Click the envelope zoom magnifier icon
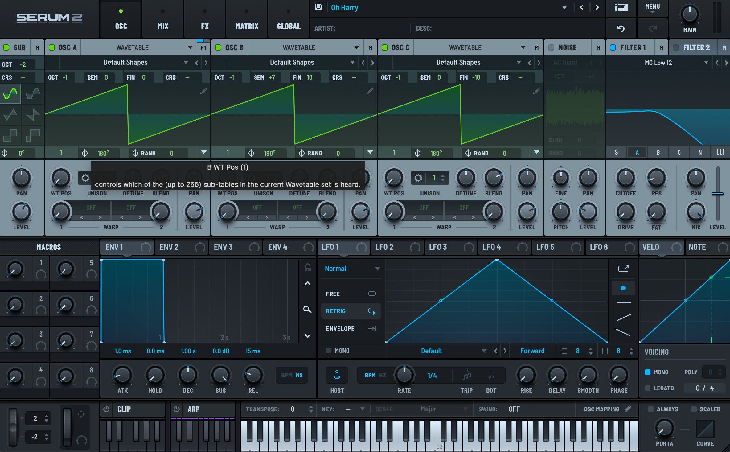The image size is (730, 452). [x=307, y=309]
